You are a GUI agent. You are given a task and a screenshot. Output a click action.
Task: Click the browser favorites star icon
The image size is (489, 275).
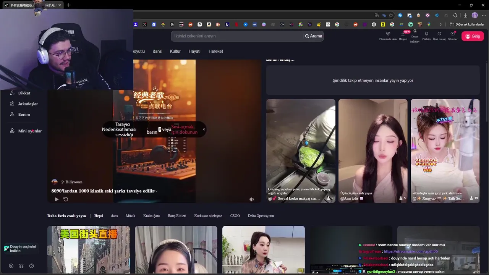[391, 15]
